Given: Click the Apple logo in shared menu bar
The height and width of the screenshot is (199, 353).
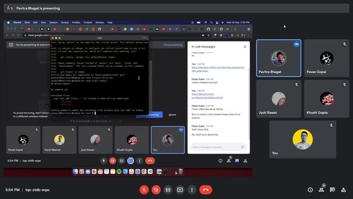Looking at the screenshot, I should click(8, 23).
